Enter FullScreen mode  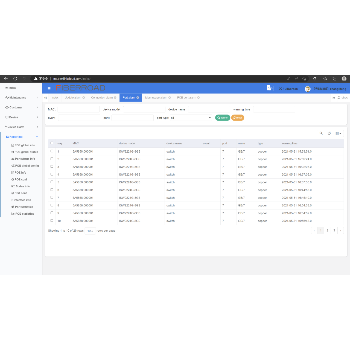pyautogui.click(x=288, y=89)
